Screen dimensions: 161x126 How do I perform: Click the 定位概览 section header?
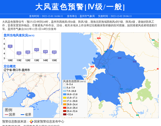point(10,66)
